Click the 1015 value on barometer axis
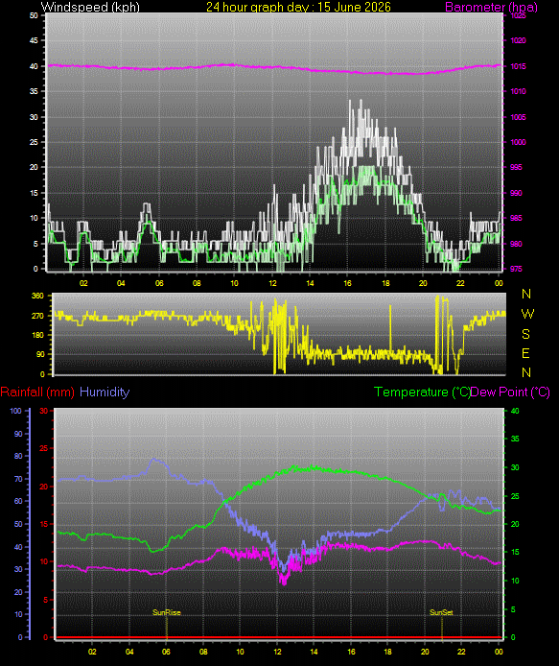 click(519, 66)
